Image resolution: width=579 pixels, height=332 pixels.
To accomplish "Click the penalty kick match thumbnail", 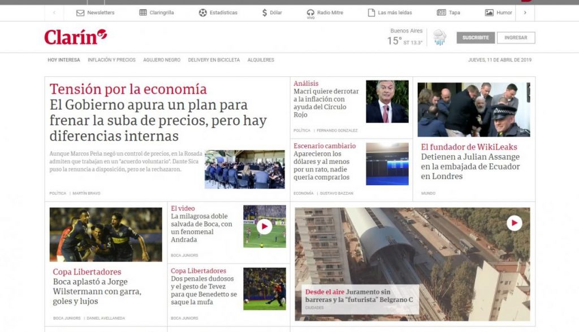I will click(265, 289).
